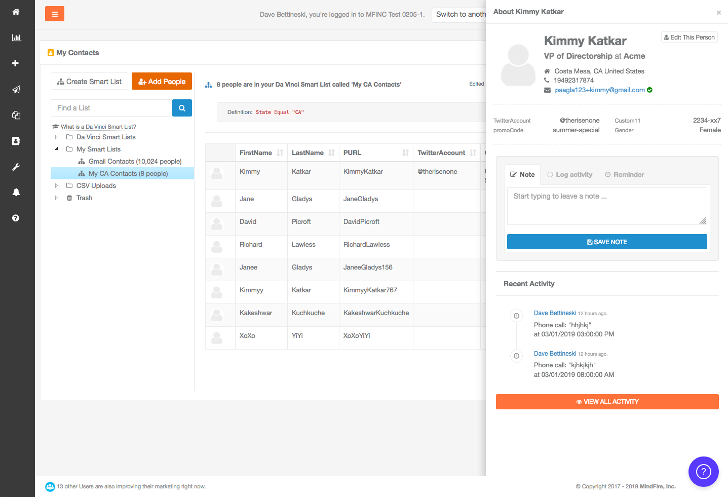Image resolution: width=728 pixels, height=497 pixels.
Task: Expand the Da Vinci Smart Lists folder
Action: (x=56, y=137)
